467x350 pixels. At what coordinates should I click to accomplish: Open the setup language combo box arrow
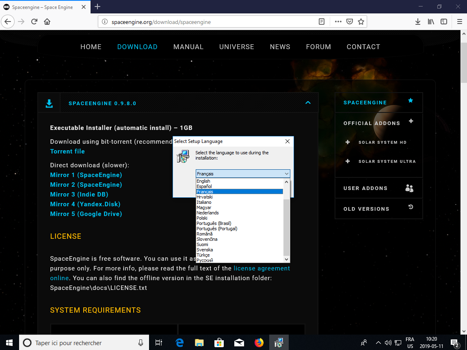(x=287, y=174)
